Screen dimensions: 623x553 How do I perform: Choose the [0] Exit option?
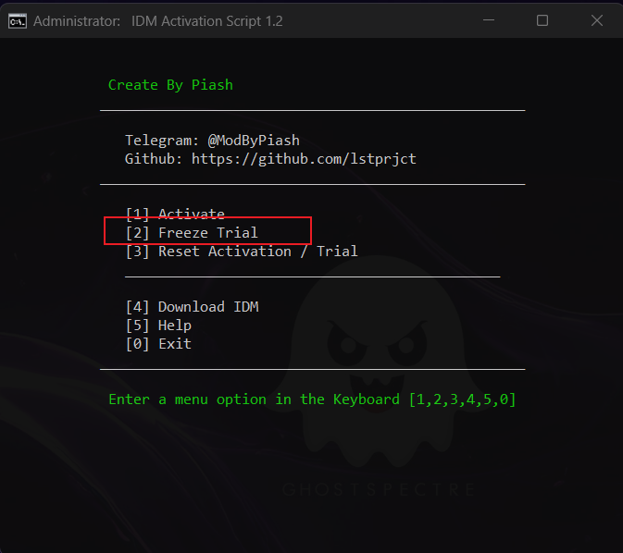(x=158, y=344)
